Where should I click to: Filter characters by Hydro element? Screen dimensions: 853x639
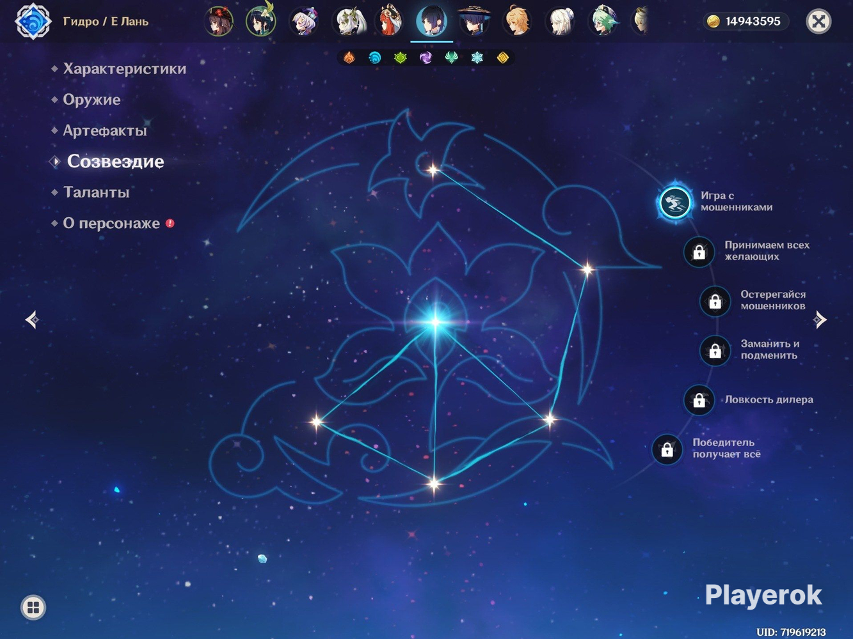coord(375,58)
